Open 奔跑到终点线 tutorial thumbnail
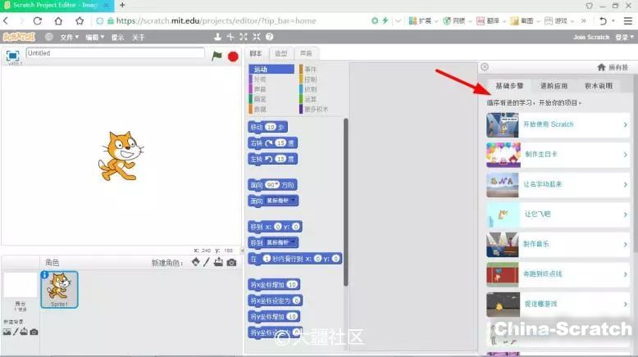 [x=503, y=274]
